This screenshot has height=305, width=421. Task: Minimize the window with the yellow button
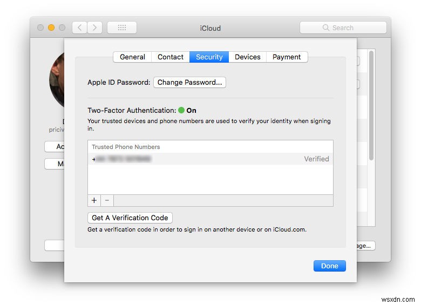51,28
